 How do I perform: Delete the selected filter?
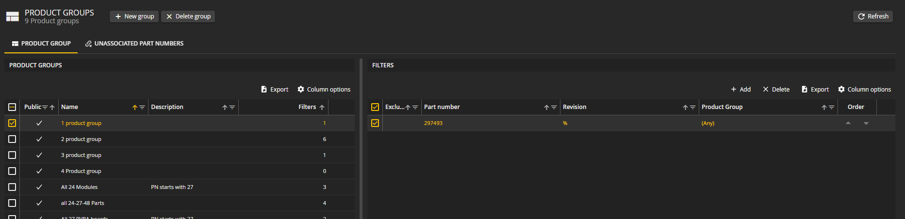point(776,90)
